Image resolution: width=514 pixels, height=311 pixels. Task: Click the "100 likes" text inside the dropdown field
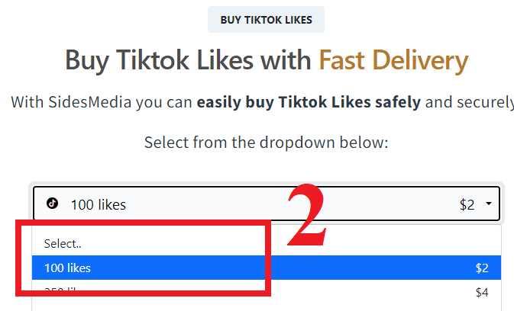pos(99,205)
